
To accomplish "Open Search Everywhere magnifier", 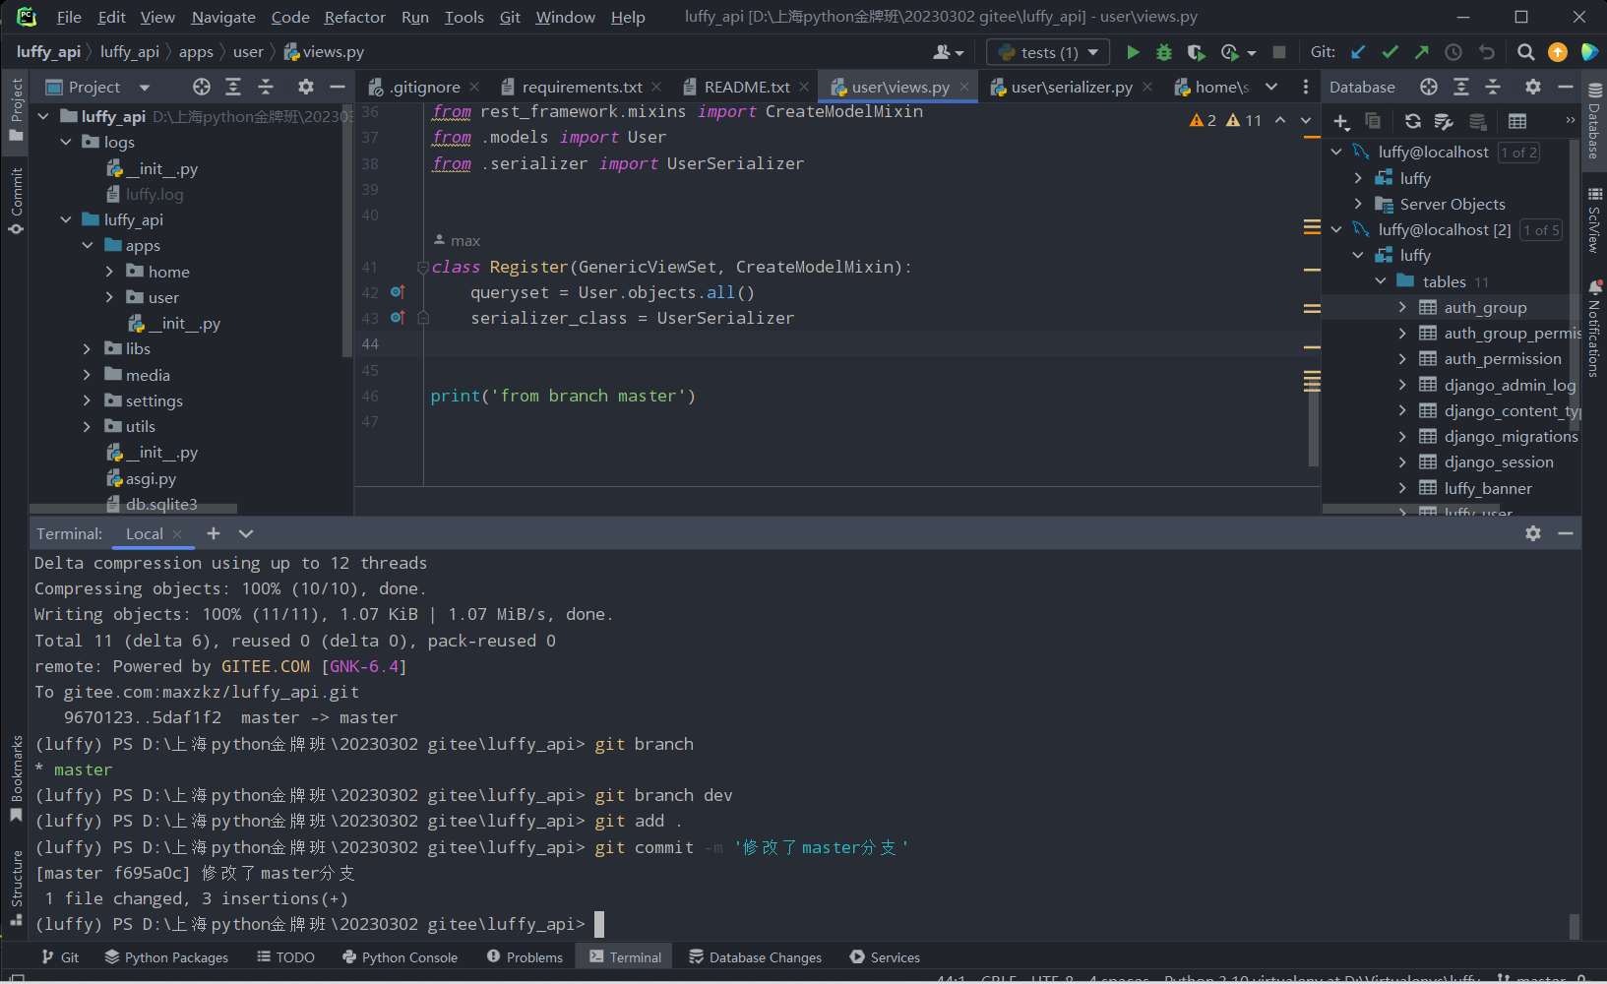I will [x=1525, y=52].
